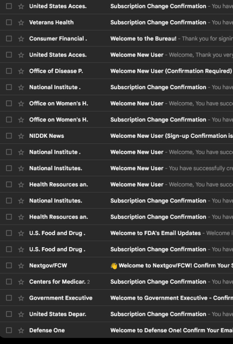Select U.S. Food and Drug Subscription Change checkbox
233x344 pixels.
click(9, 249)
